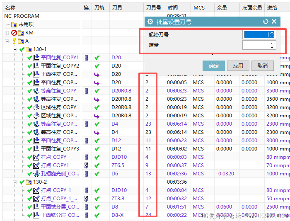Click time value 00:02:36
Viewport: 290px width, 221px height.
177,174
